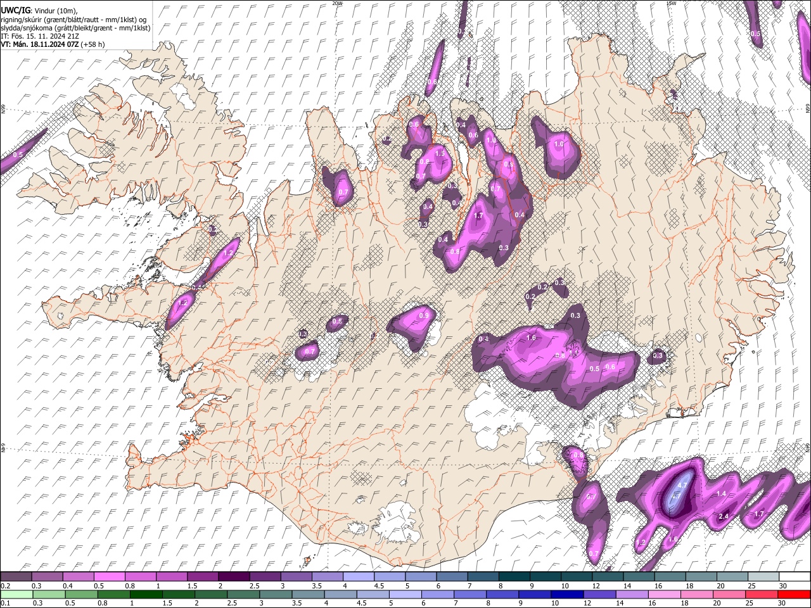The height and width of the screenshot is (608, 811).
Task: Select lower legend swatch between 20 and 25
Action: [731, 594]
